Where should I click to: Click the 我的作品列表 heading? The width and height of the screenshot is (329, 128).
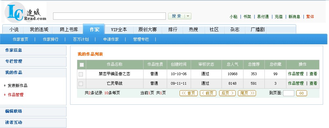(x=90, y=54)
